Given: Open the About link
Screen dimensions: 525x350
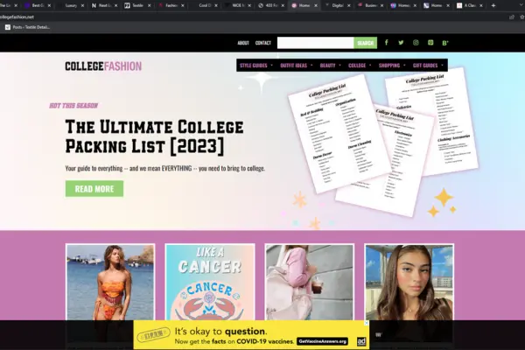Looking at the screenshot, I should click(243, 43).
